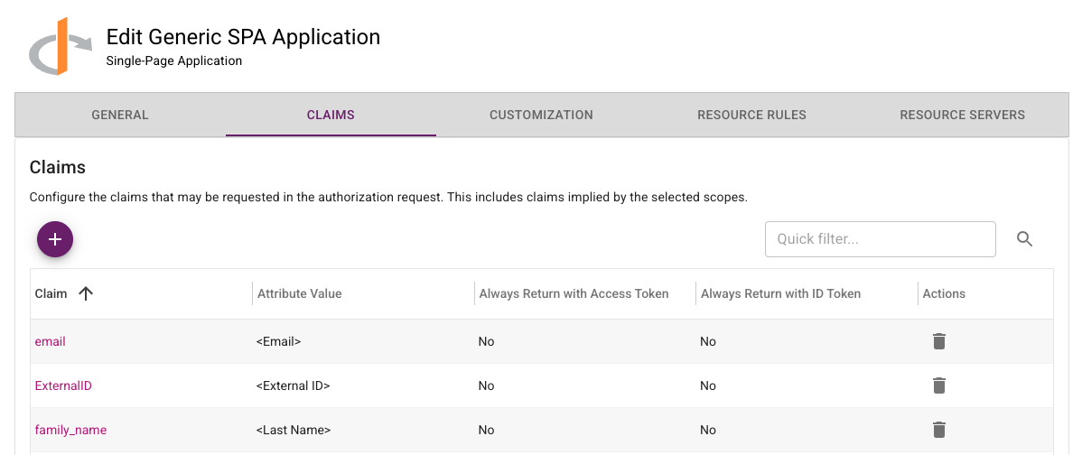The image size is (1082, 455).
Task: Click the Claim column header
Action: [51, 293]
